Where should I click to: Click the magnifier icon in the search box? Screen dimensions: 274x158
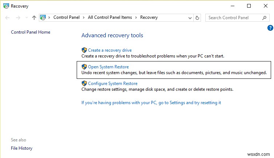tap(264, 17)
